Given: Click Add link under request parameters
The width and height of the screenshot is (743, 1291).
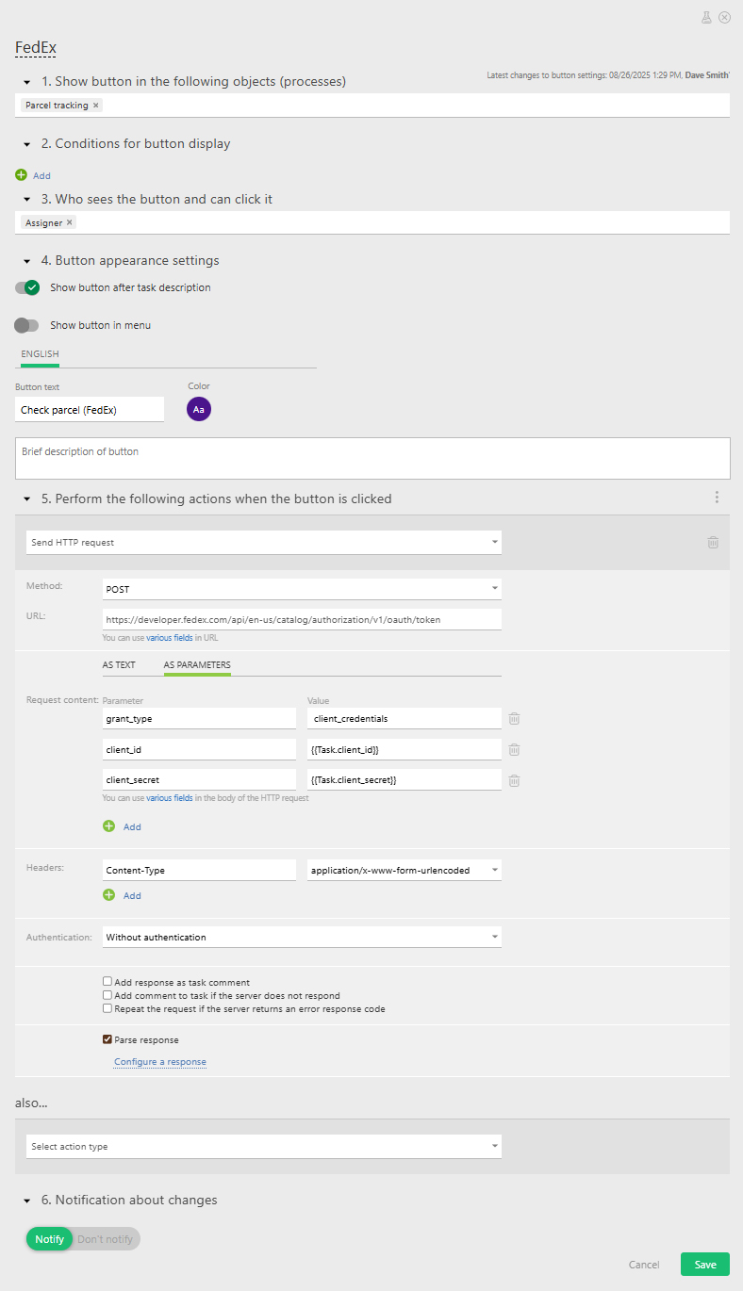Looking at the screenshot, I should (x=132, y=826).
